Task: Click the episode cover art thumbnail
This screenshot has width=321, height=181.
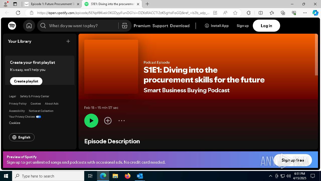Action: tap(111, 67)
